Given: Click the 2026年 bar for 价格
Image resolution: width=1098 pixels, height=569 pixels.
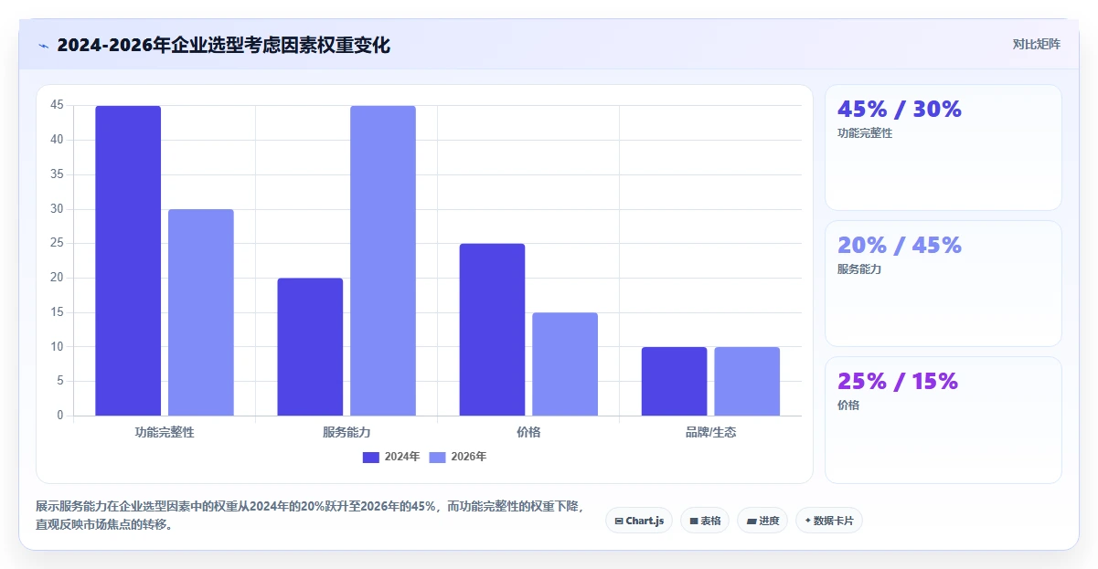Looking at the screenshot, I should point(565,364).
